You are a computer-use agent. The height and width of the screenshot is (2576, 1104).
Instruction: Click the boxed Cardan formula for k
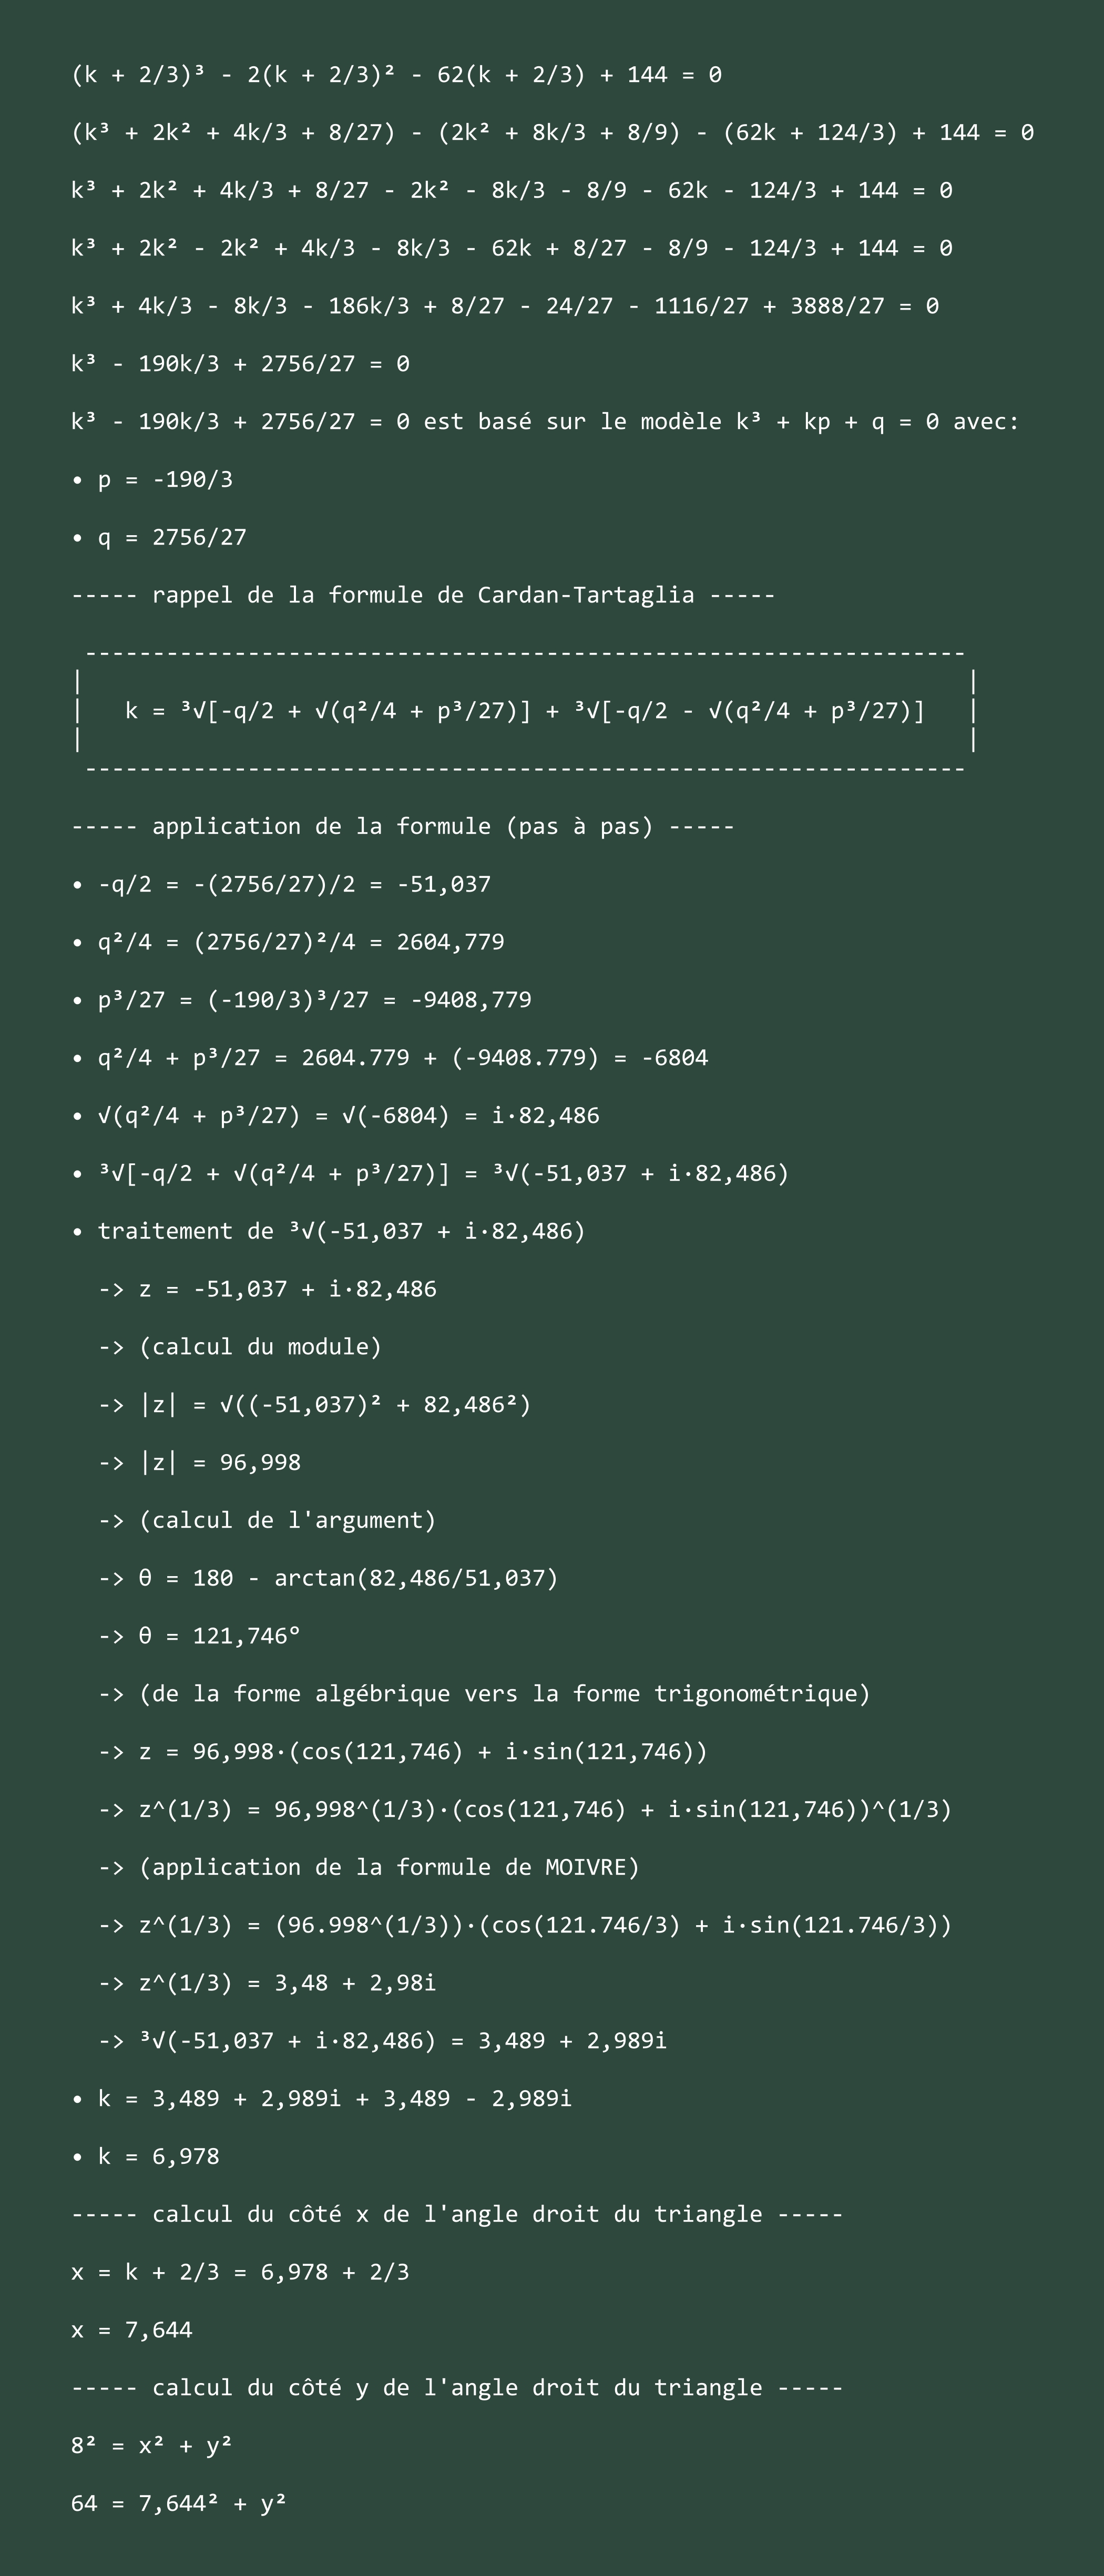pyautogui.click(x=525, y=711)
